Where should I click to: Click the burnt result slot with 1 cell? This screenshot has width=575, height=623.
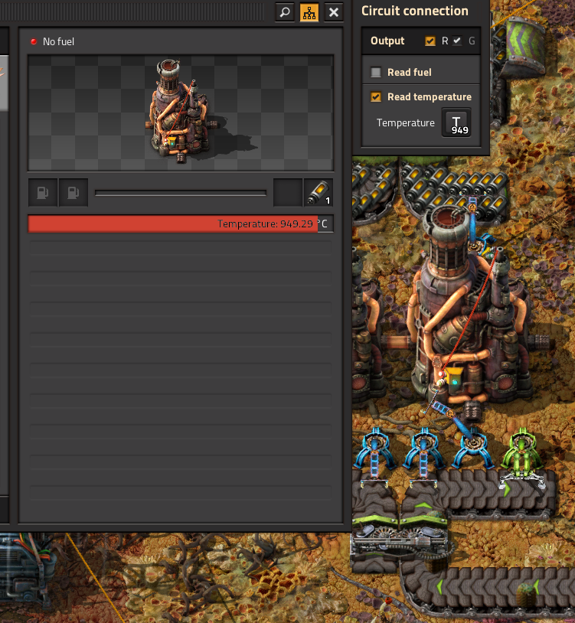coord(319,193)
